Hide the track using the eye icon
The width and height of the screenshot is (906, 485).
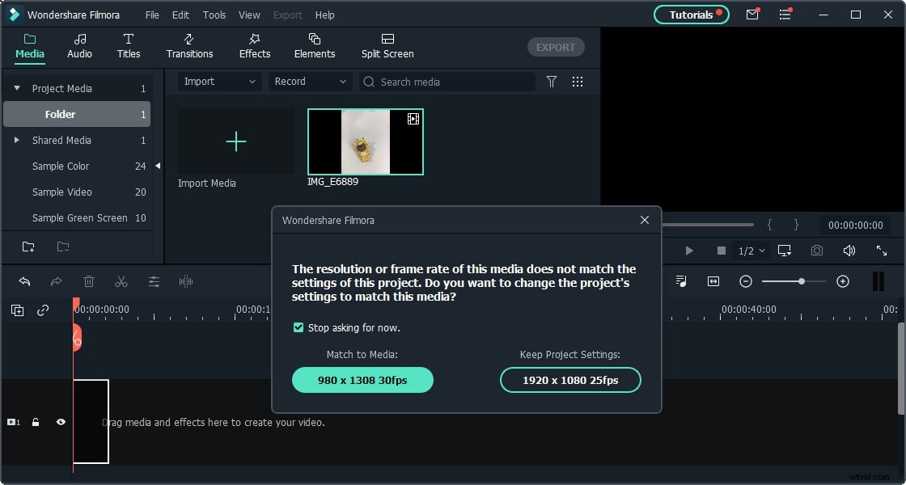(60, 422)
